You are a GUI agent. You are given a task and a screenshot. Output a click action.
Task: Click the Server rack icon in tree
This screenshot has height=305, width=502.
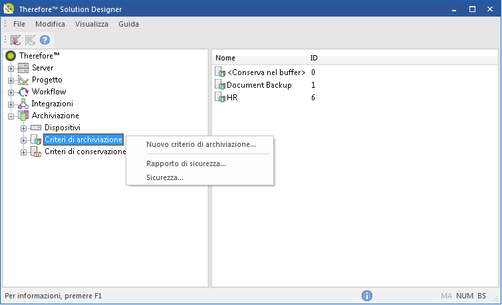[23, 68]
